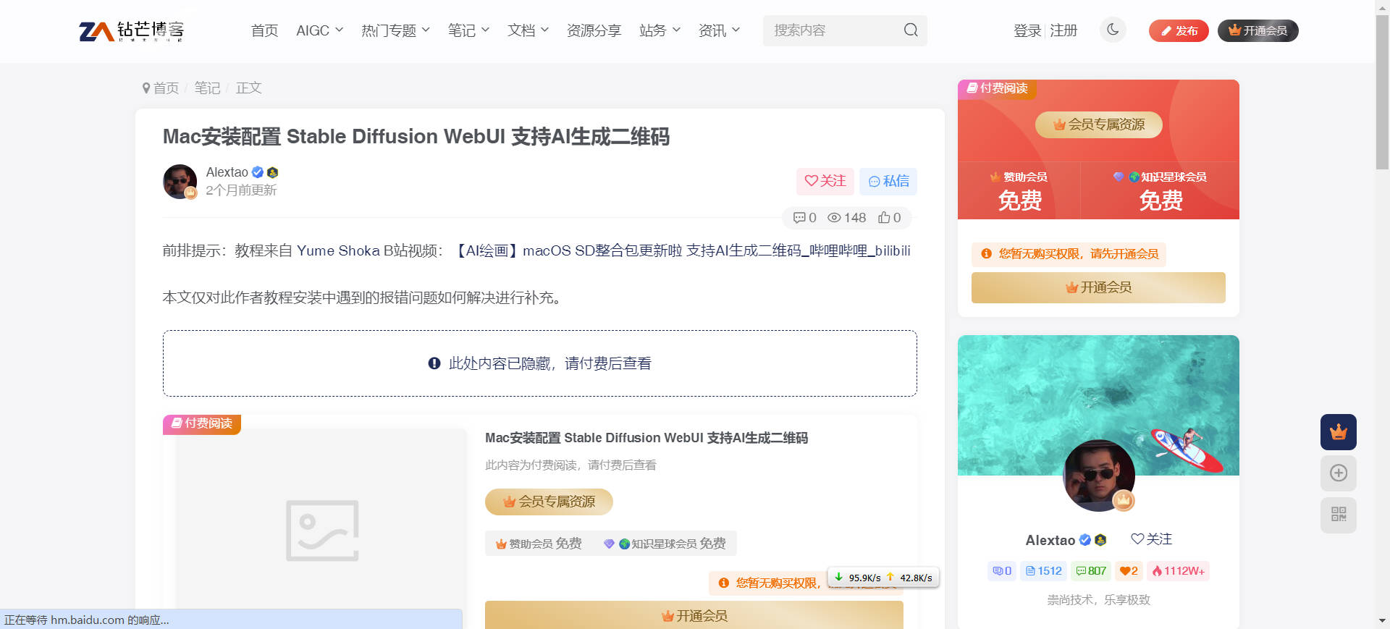The height and width of the screenshot is (629, 1390).
Task: Click the hidden paid-content notice box
Action: point(540,363)
